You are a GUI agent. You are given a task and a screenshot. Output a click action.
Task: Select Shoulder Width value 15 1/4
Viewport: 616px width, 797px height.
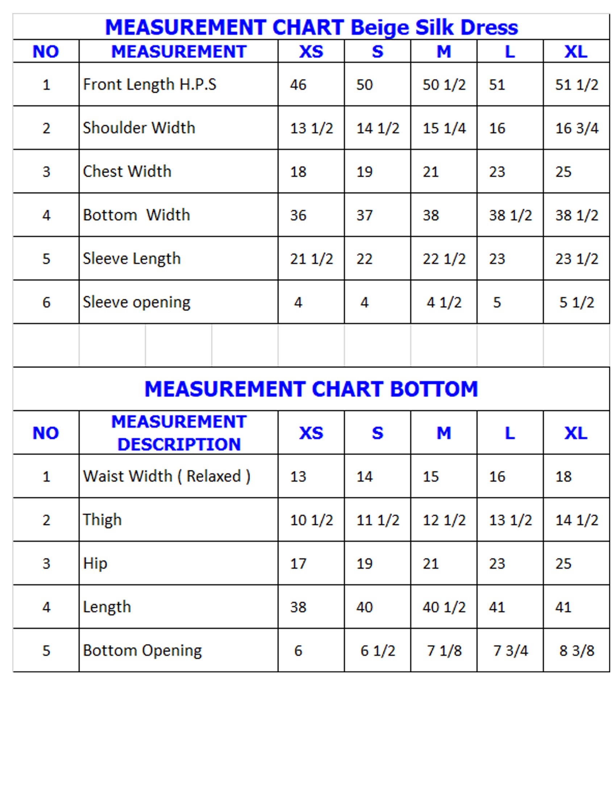(444, 128)
